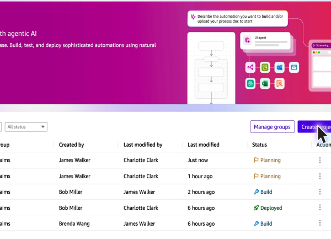This screenshot has width=331, height=239.
Task: Click the flag icon in the first Planning row
Action: tap(256, 161)
